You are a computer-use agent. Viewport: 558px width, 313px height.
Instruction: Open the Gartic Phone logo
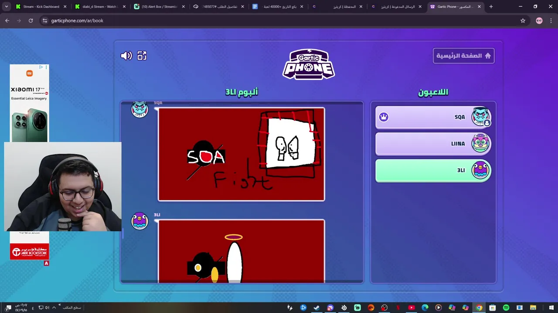tap(309, 64)
